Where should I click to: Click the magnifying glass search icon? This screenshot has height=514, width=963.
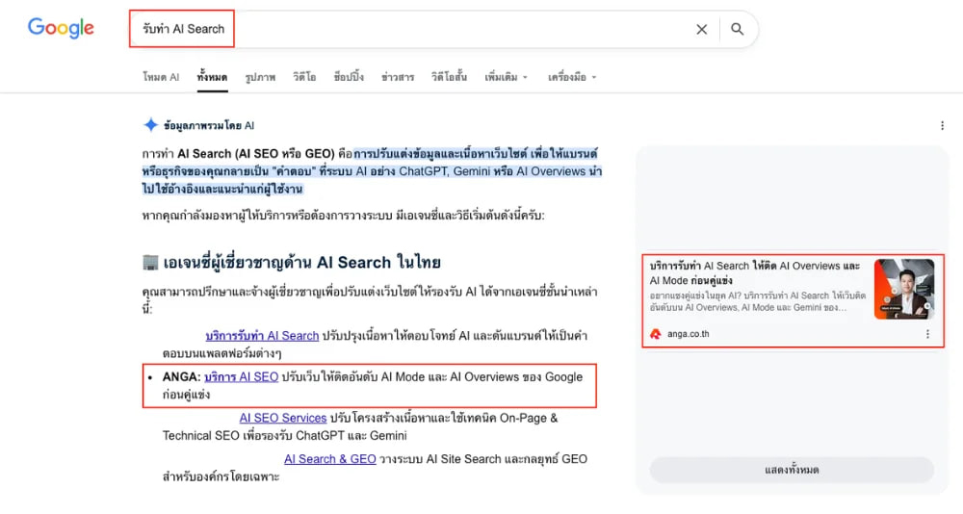coord(737,29)
